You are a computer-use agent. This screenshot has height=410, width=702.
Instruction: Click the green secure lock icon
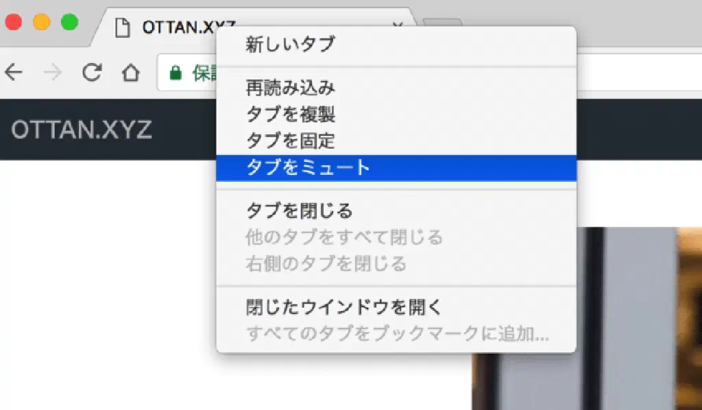coord(176,73)
